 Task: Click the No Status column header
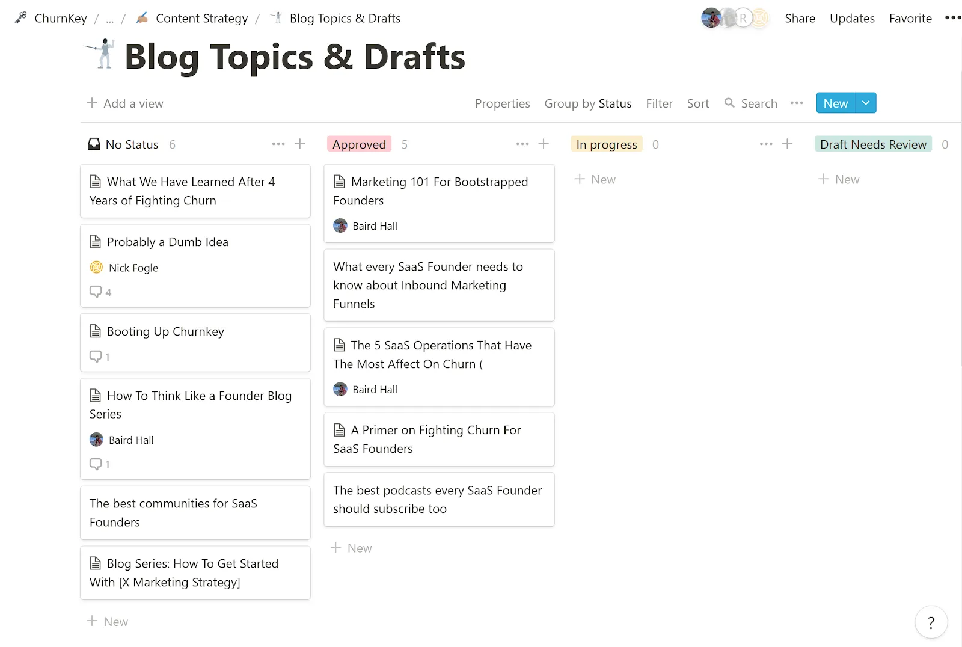coord(132,144)
